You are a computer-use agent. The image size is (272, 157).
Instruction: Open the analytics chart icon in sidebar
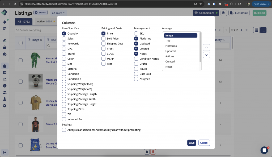pyautogui.click(x=5, y=79)
